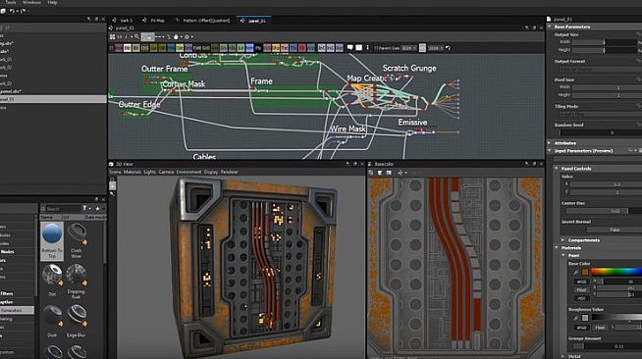Adjust the Grunge Amount slider
Viewport: 642px width, 359px height.
click(x=608, y=346)
